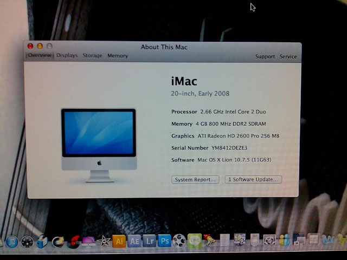Open the Support section
Viewport: 347px width, 260px height.
[x=265, y=56]
